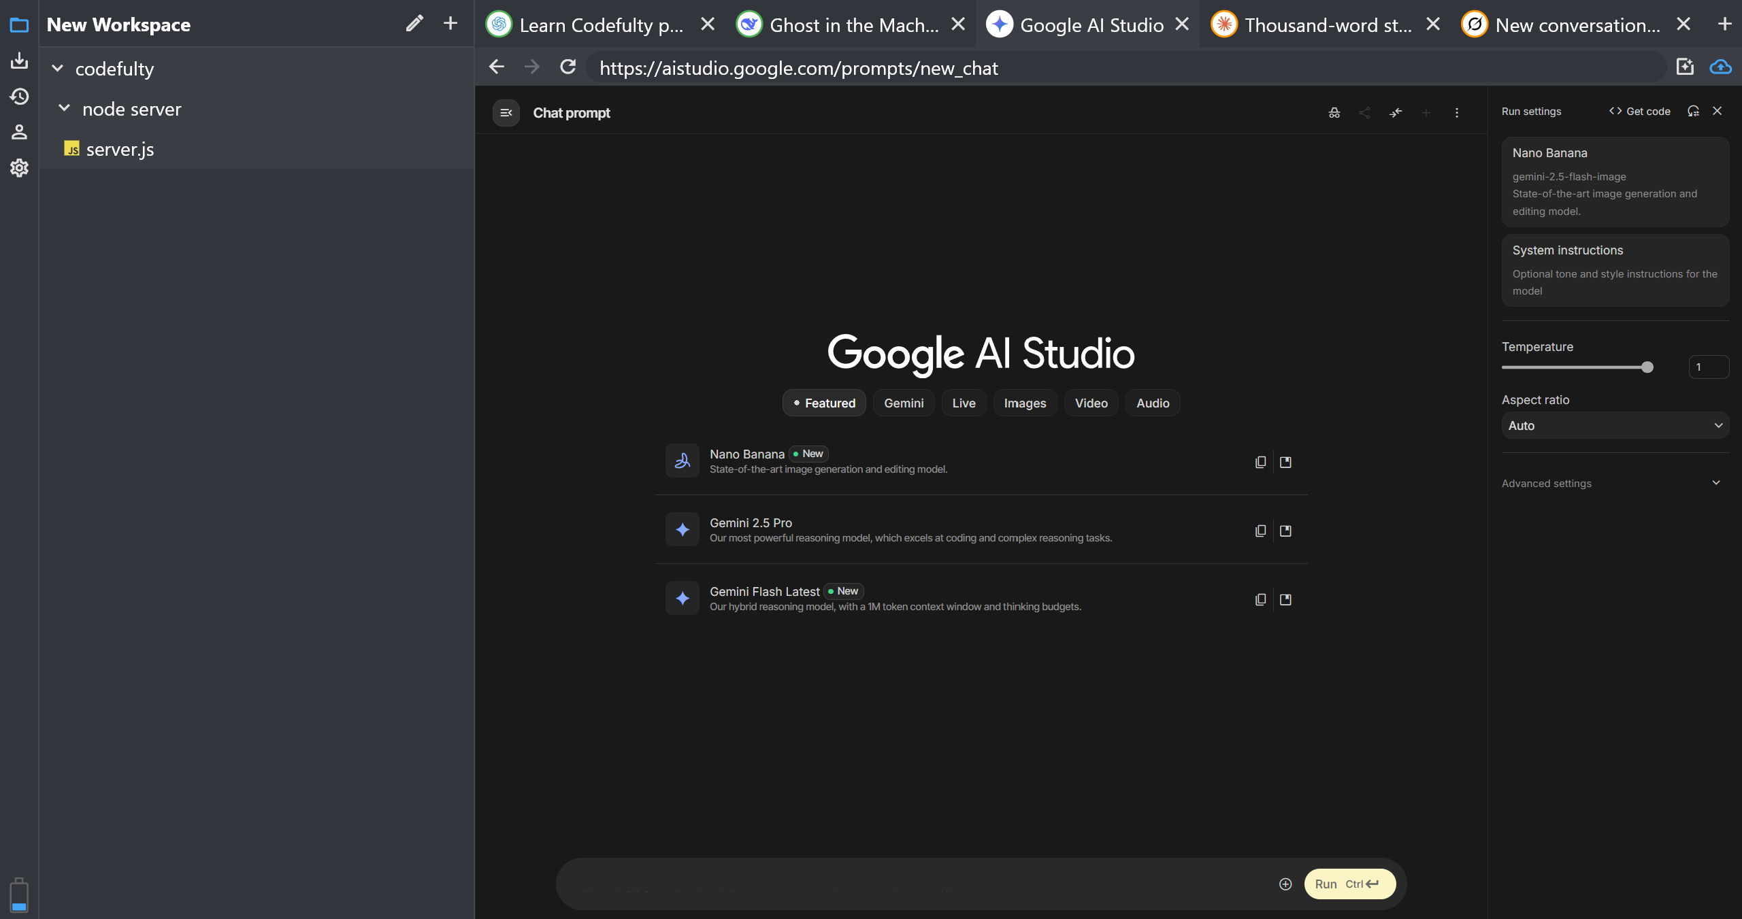This screenshot has height=919, width=1742.
Task: Toggle the navigation menu collapse button
Action: click(x=506, y=113)
